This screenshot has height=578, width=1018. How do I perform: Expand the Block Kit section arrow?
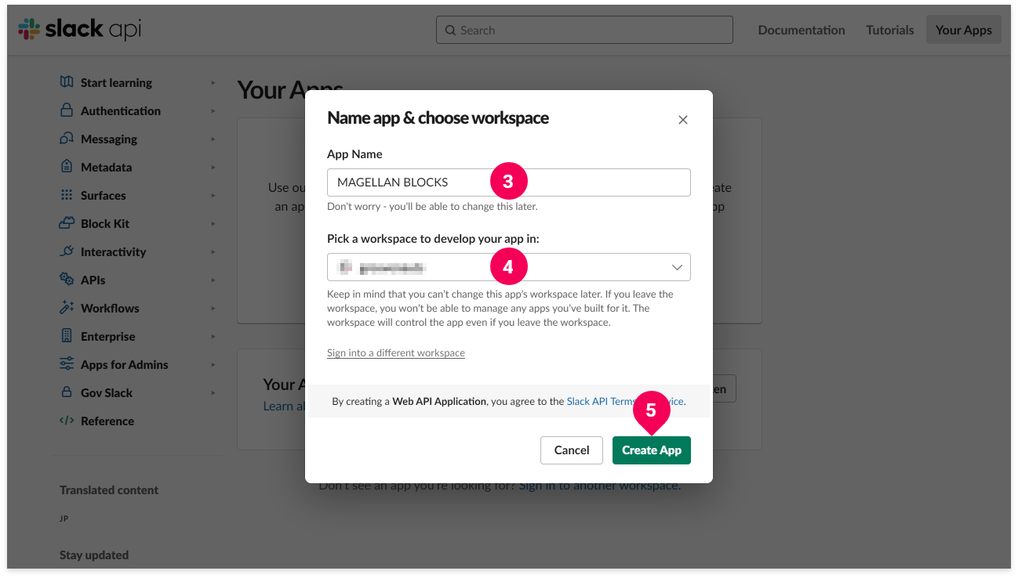pos(213,224)
